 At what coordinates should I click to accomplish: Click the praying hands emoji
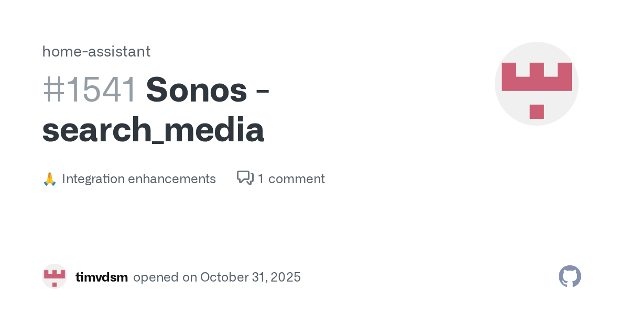(49, 179)
